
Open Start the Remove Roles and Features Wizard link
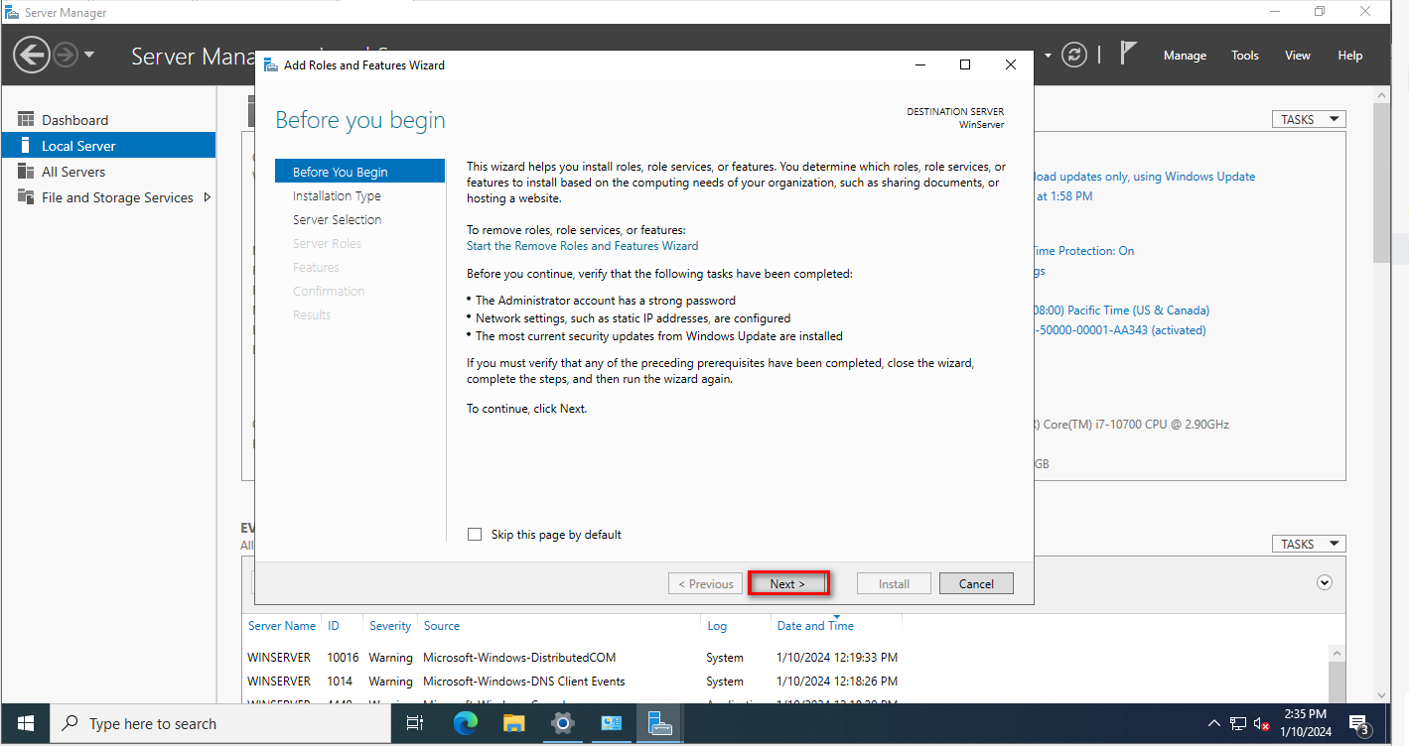coord(582,246)
